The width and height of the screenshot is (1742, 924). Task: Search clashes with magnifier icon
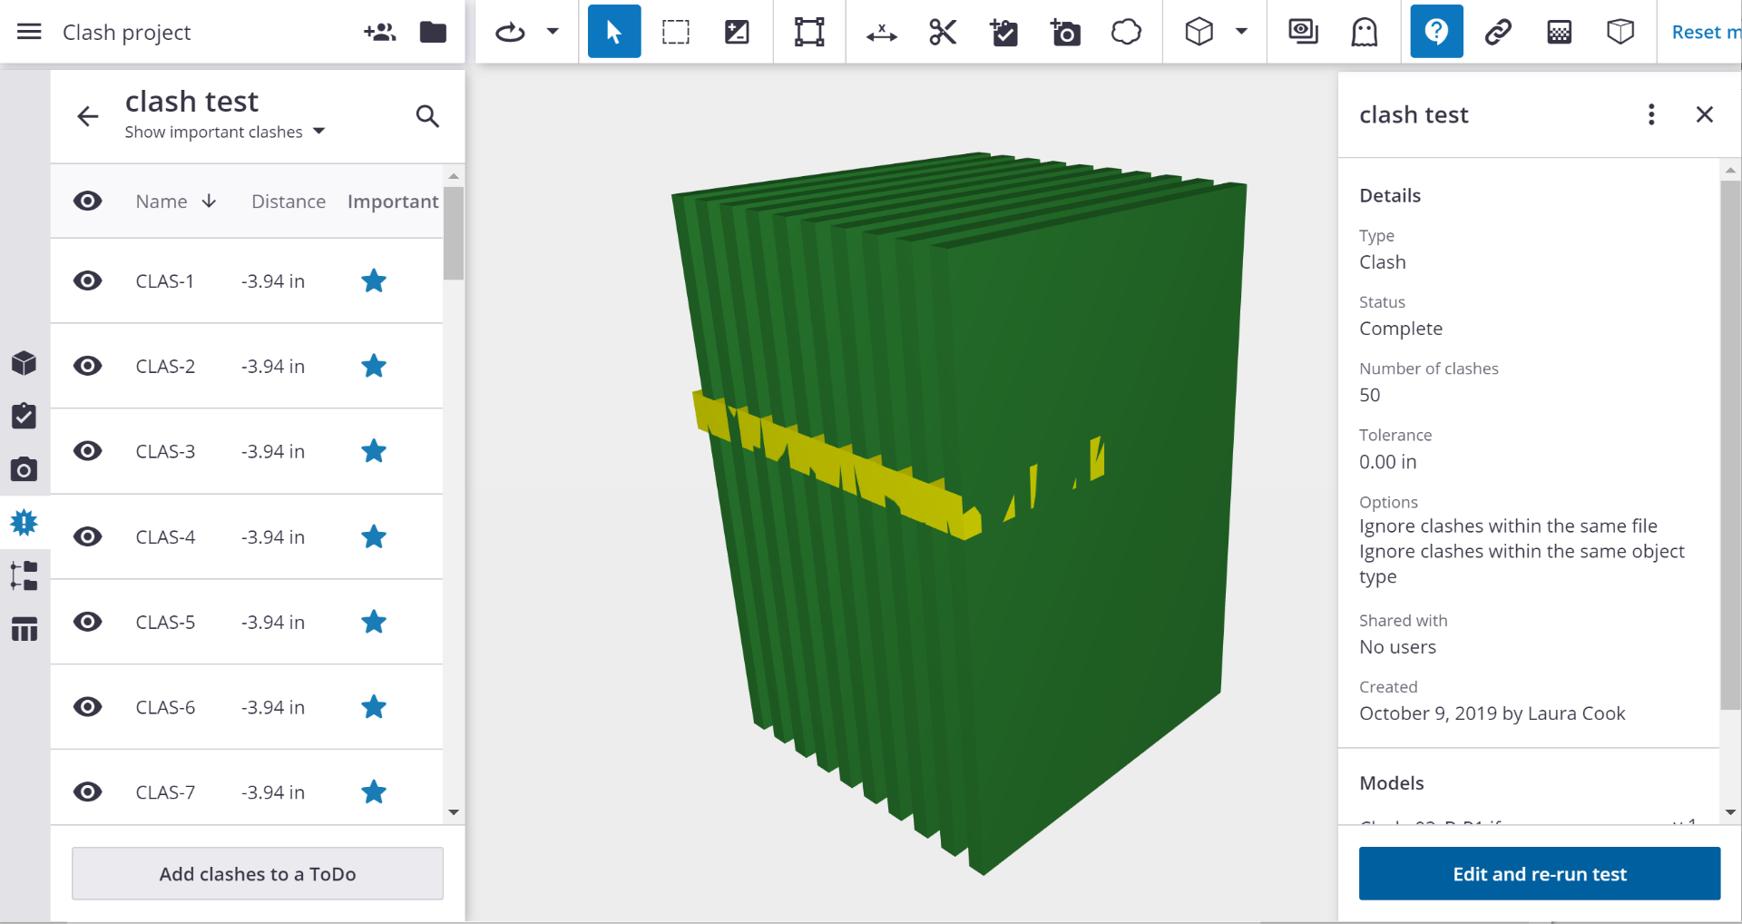[427, 116]
